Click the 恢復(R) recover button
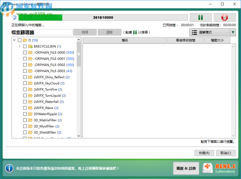This screenshot has height=179, width=241. coord(204,153)
